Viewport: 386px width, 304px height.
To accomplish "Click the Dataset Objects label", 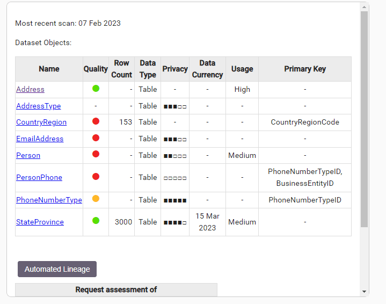I will coord(43,43).
